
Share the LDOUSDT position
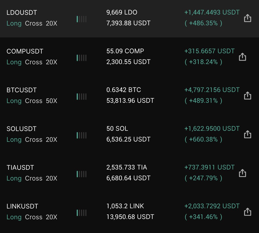pos(247,18)
